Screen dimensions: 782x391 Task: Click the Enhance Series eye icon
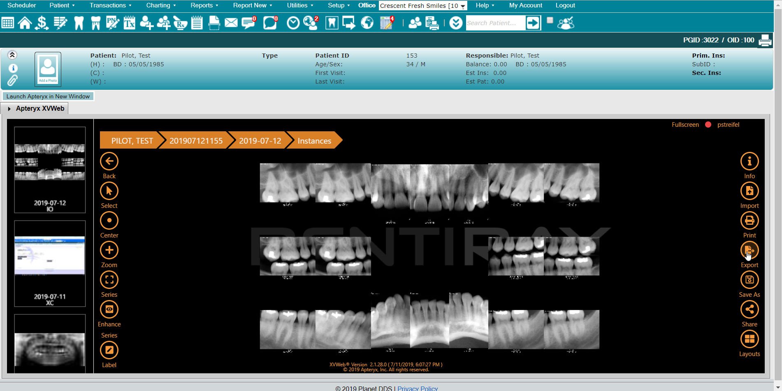coord(109,310)
